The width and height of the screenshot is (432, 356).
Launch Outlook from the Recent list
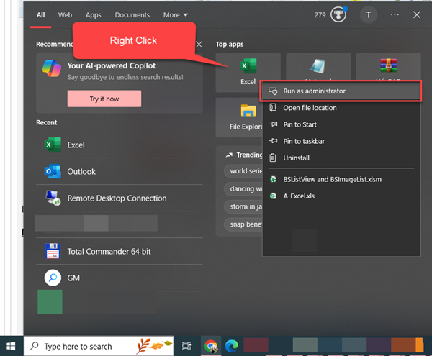81,172
